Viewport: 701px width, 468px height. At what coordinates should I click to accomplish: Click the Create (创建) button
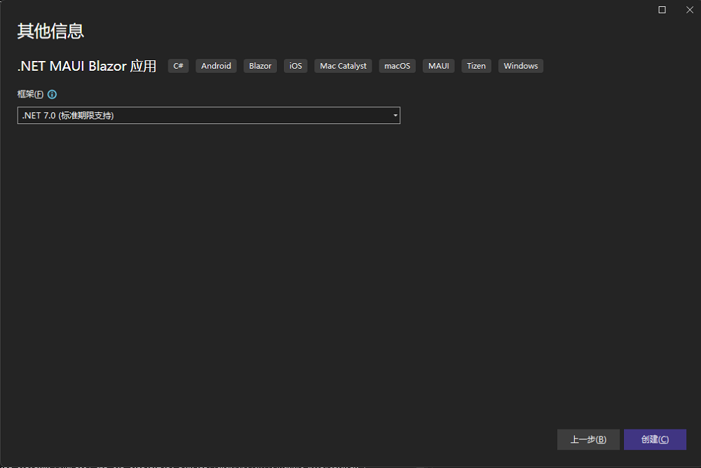pos(655,439)
